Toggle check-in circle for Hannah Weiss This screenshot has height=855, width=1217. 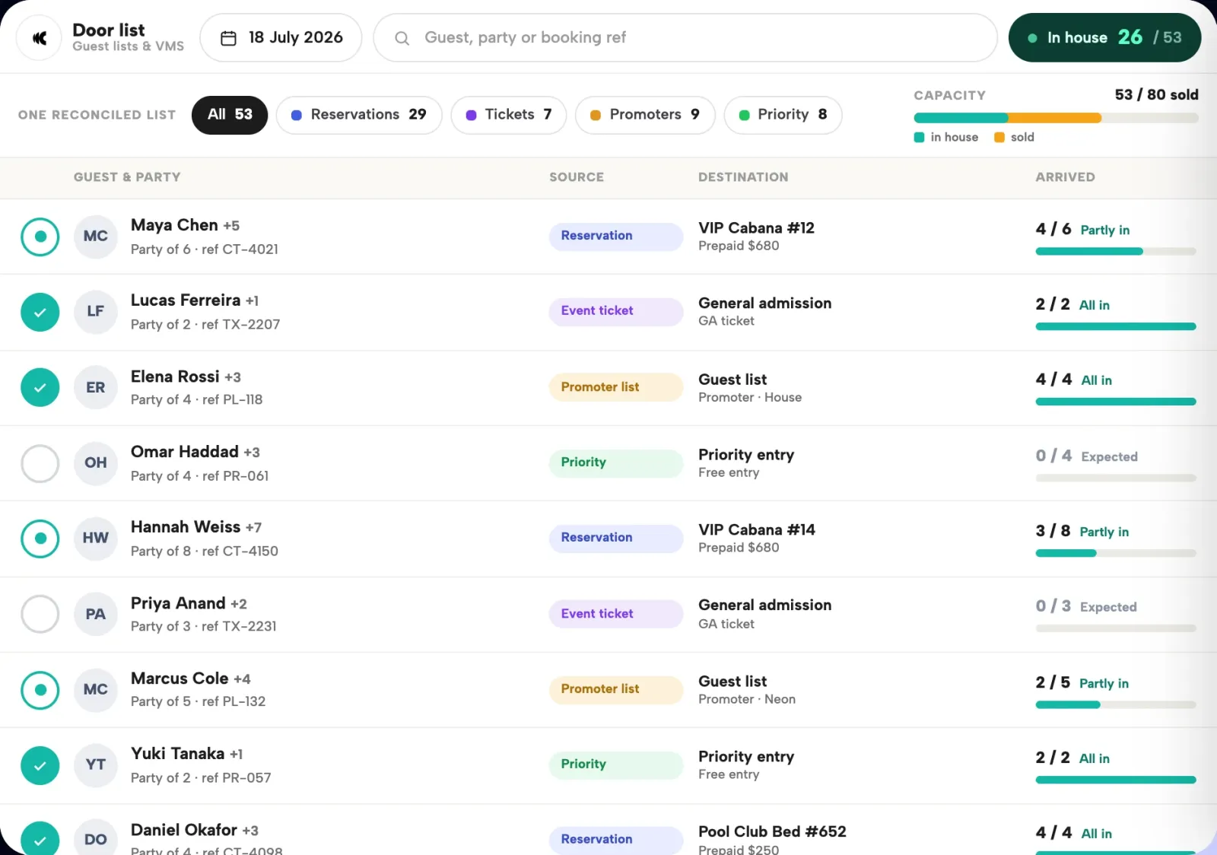tap(40, 539)
